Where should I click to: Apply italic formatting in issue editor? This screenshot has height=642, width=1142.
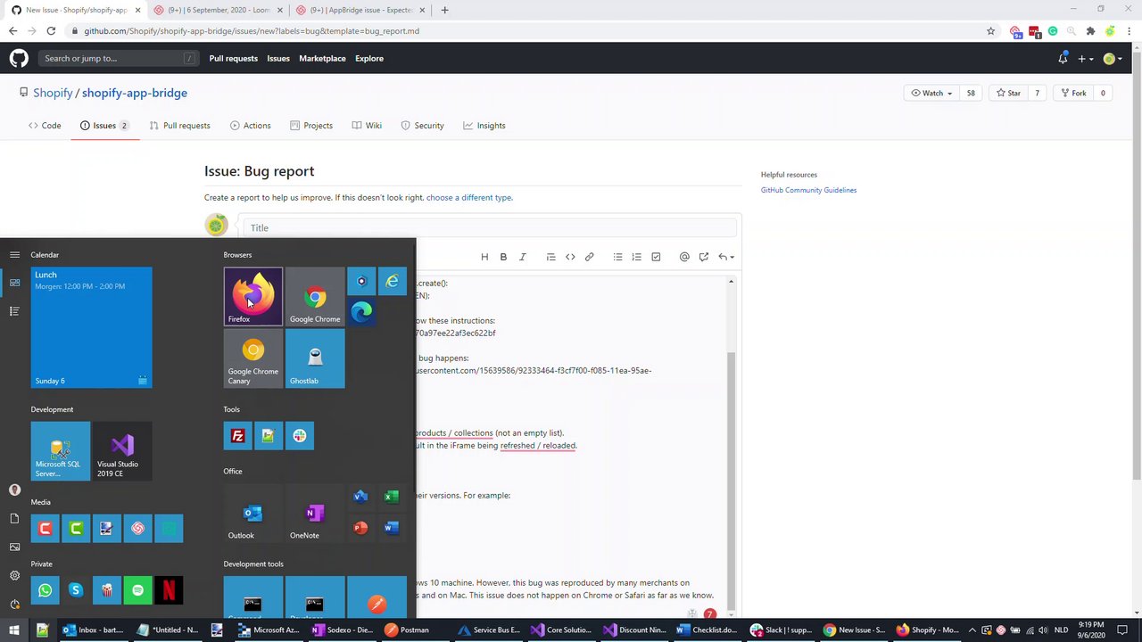523,257
